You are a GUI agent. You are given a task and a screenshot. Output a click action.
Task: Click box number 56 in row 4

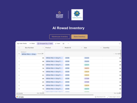[43, 68]
